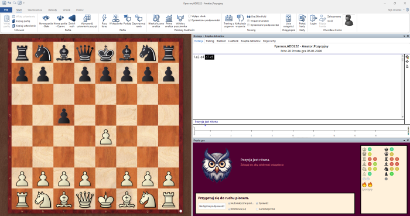Screen dimensions: 410x216
Task: Click the Graj Blindfold glasses icon
Action: pyautogui.click(x=249, y=16)
